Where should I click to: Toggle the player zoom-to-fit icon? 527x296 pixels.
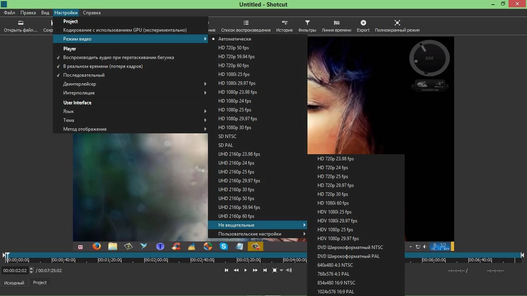[x=275, y=270]
